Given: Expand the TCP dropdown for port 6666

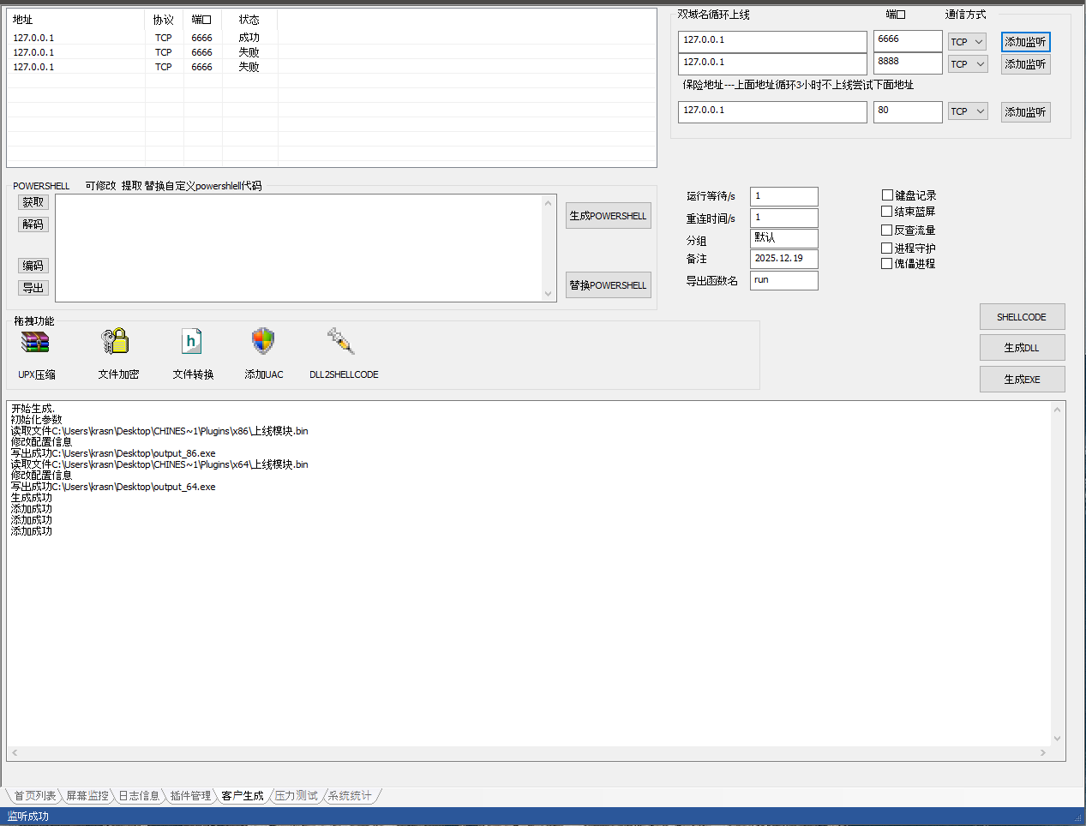Looking at the screenshot, I should coord(968,42).
